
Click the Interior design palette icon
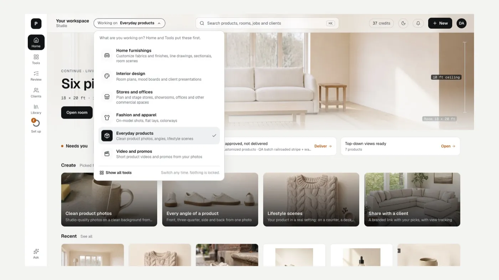click(x=107, y=76)
